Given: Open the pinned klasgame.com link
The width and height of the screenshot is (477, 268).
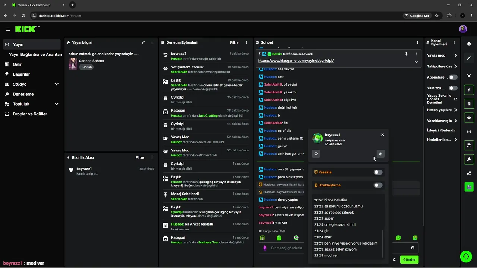Looking at the screenshot, I should 296,61.
